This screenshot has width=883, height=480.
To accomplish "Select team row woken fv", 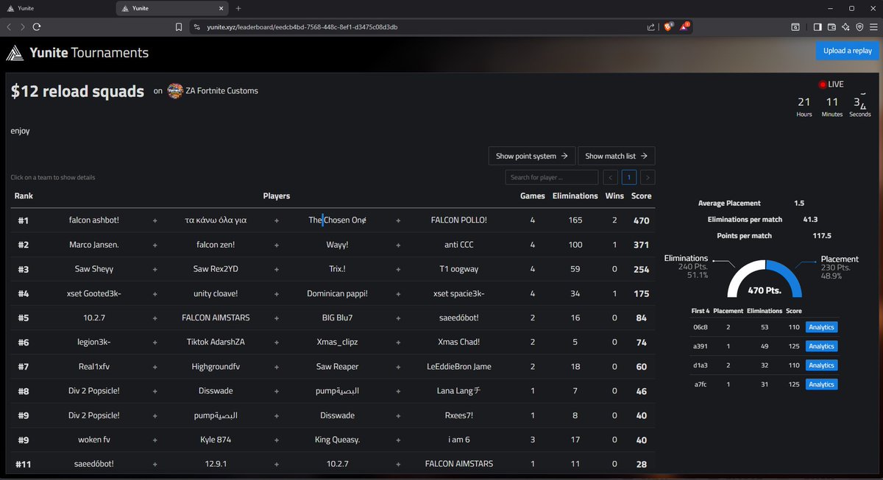I will tap(333, 440).
